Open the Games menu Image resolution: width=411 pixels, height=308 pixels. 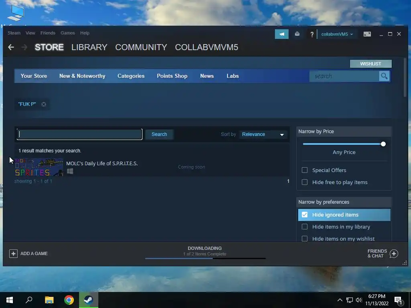67,33
